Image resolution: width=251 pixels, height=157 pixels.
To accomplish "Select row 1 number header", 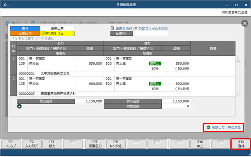I will point(13,66).
